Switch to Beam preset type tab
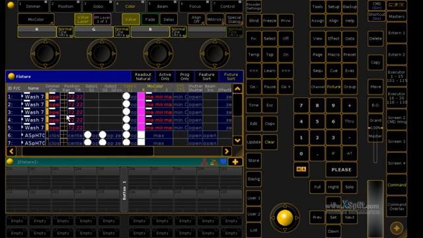This screenshot has height=238, width=423. [x=163, y=6]
